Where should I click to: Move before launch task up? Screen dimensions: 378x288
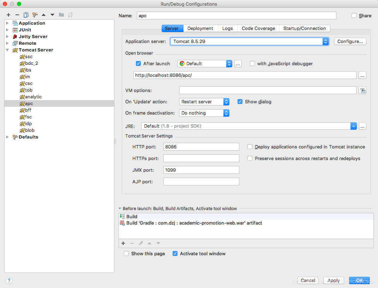point(149,243)
